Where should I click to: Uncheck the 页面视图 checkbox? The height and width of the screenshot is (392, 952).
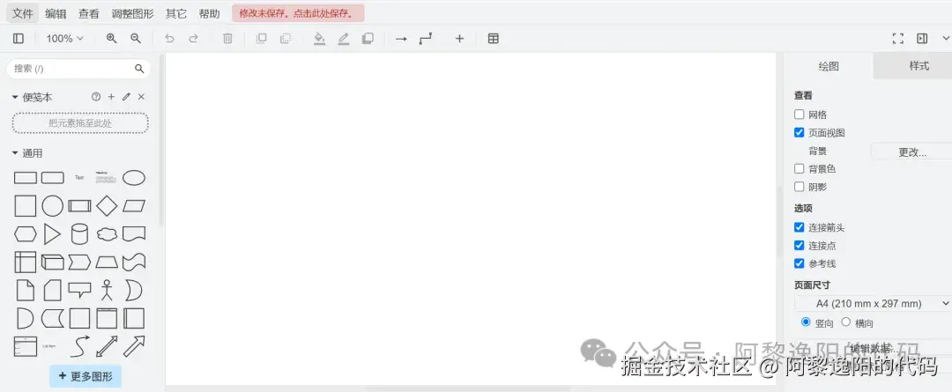point(799,132)
